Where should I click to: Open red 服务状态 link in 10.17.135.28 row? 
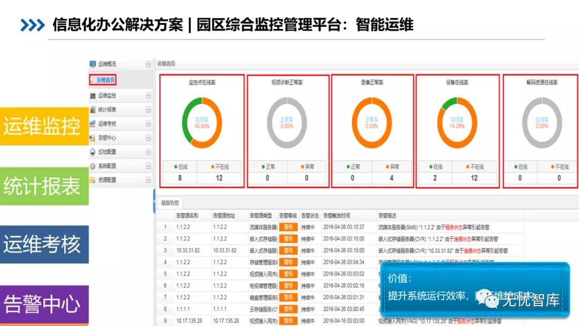466,322
